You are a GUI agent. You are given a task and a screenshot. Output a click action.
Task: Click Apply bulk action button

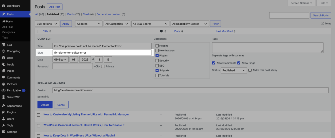point(66,24)
